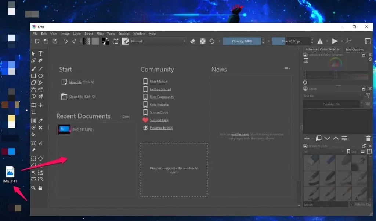Select the shape selection arrow tool
The width and height of the screenshot is (376, 221).
[33, 53]
